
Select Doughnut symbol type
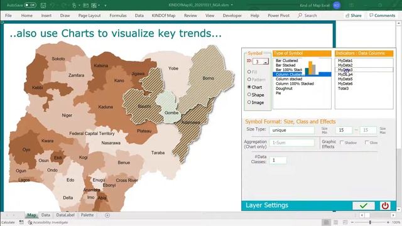click(x=284, y=88)
